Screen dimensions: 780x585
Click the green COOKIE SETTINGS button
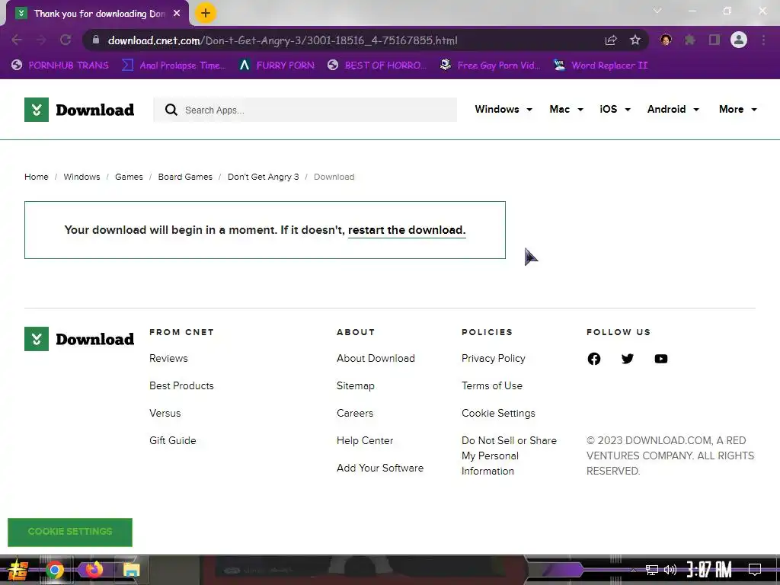point(70,532)
